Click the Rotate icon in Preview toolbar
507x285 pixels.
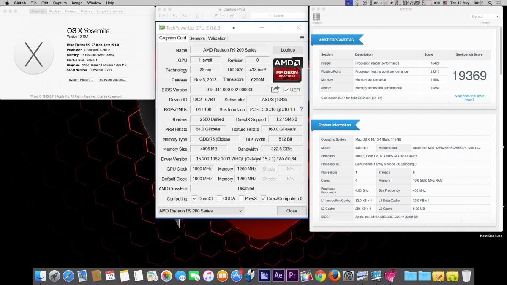(232, 16)
